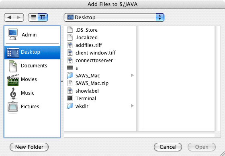Click the New Folder button

tap(29, 147)
